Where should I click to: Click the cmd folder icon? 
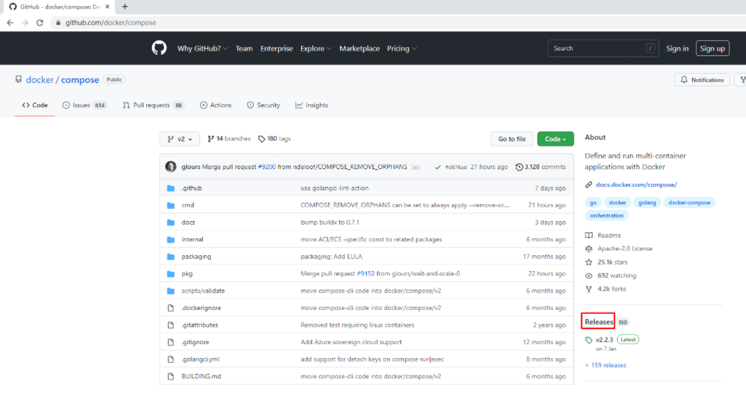click(171, 205)
